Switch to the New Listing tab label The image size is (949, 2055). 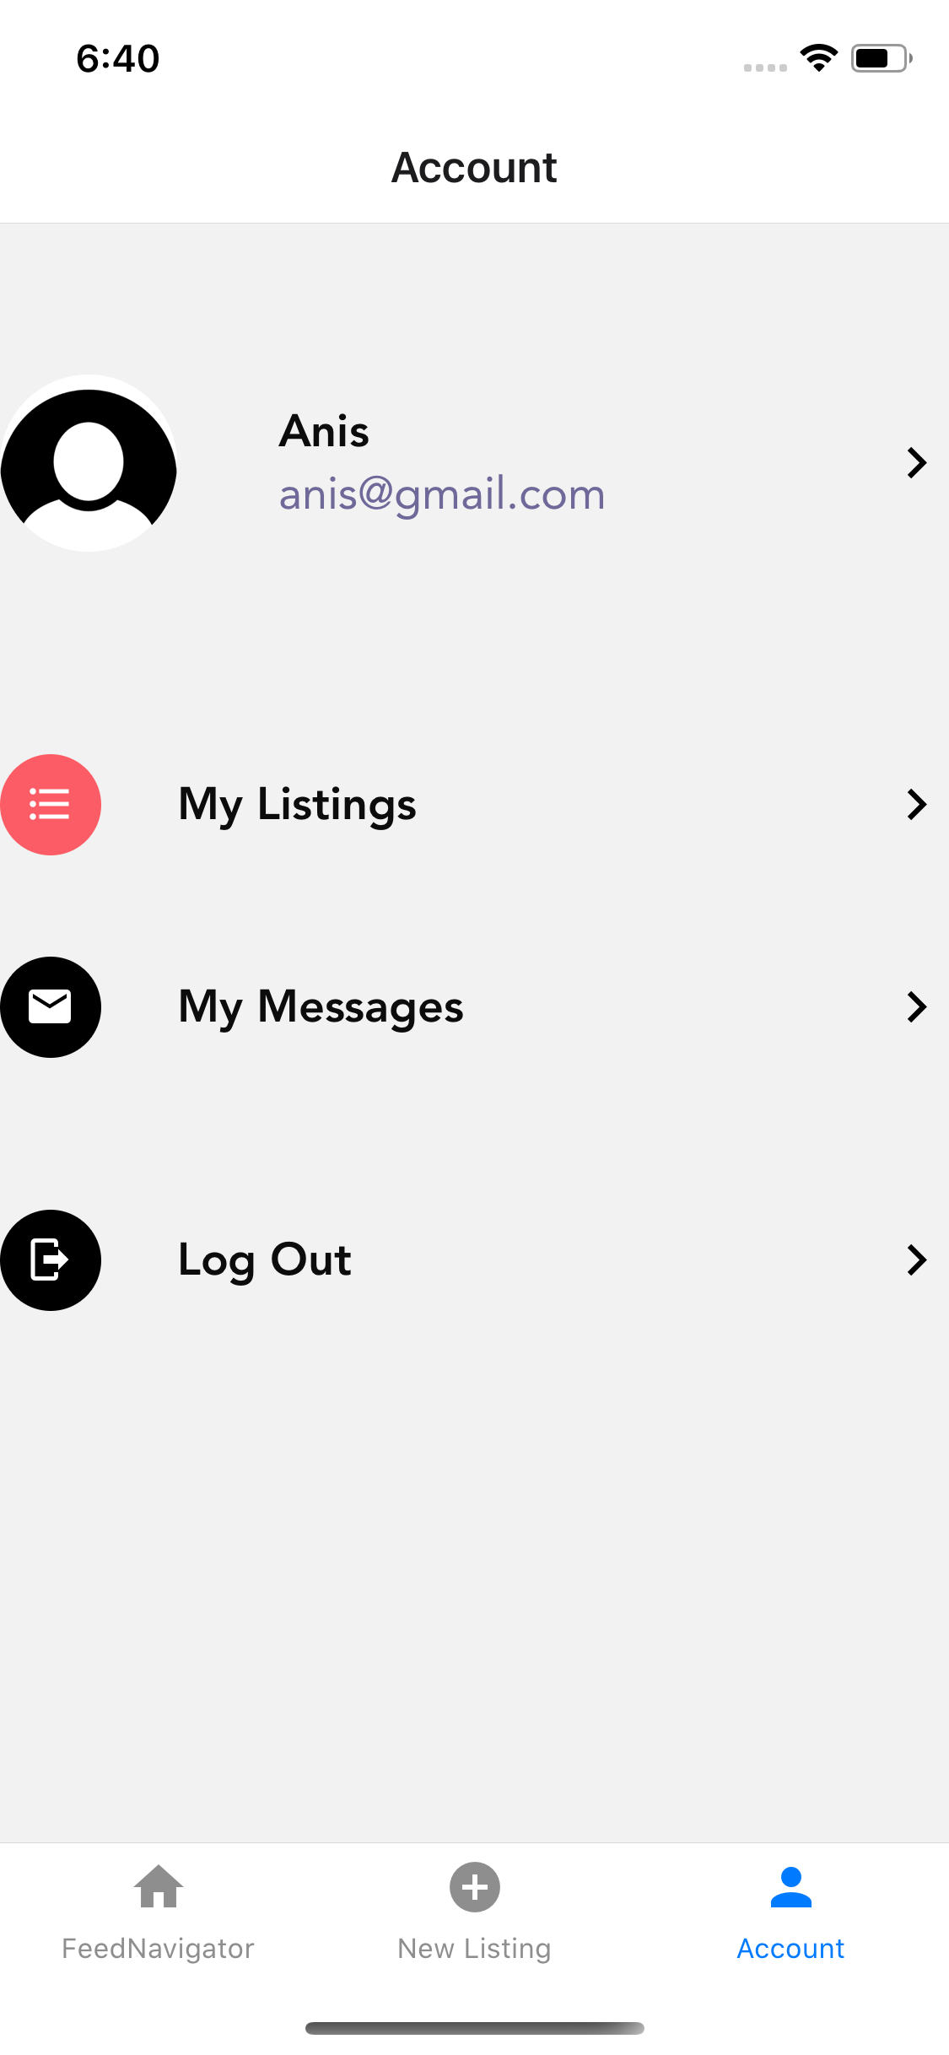(474, 1949)
